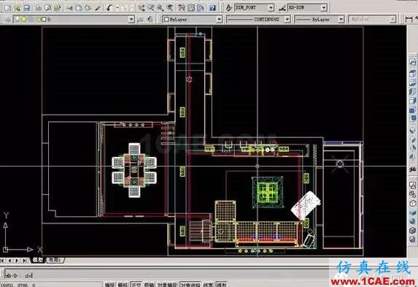Toggle layer 0 freeze sun icon

click(x=24, y=19)
